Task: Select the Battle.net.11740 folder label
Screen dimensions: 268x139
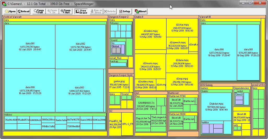Action: [177, 96]
